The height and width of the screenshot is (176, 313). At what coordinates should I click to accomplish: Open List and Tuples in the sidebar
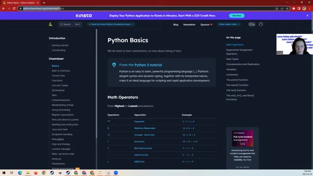pyautogui.click(x=60, y=86)
